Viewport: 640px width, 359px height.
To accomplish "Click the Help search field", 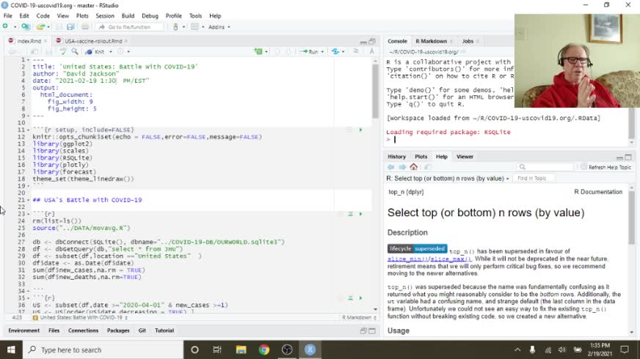I will pyautogui.click(x=545, y=167).
